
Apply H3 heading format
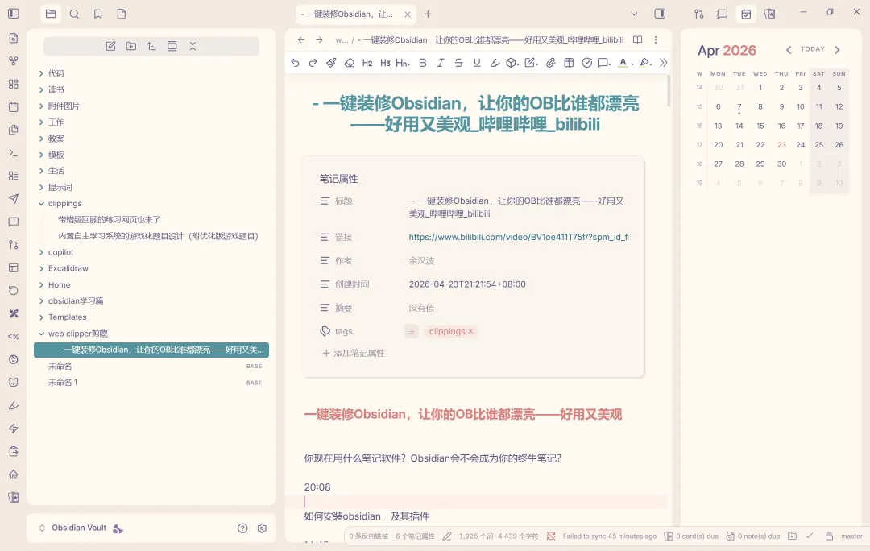pyautogui.click(x=385, y=63)
